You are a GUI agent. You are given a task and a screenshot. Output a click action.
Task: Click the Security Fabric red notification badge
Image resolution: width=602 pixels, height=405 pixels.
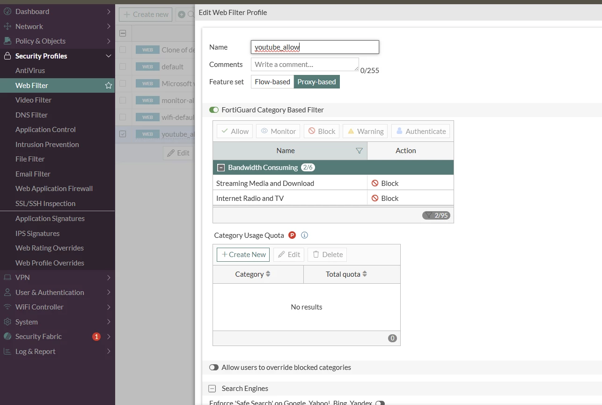point(96,336)
